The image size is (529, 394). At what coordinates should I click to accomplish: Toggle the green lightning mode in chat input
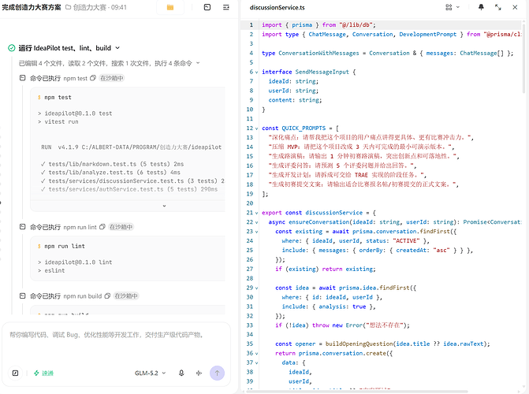click(x=43, y=373)
